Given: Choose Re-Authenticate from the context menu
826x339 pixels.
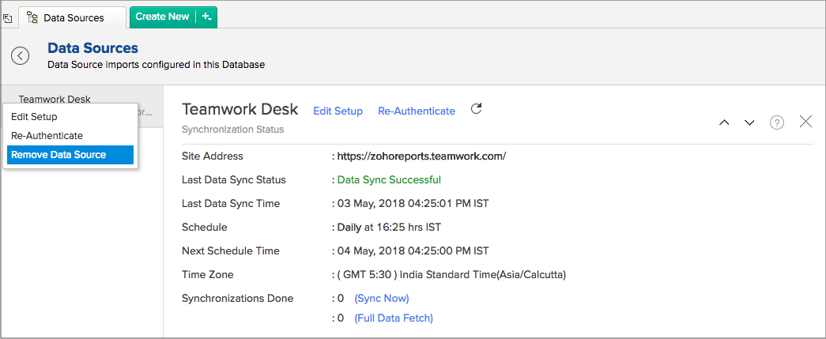Looking at the screenshot, I should coord(47,136).
